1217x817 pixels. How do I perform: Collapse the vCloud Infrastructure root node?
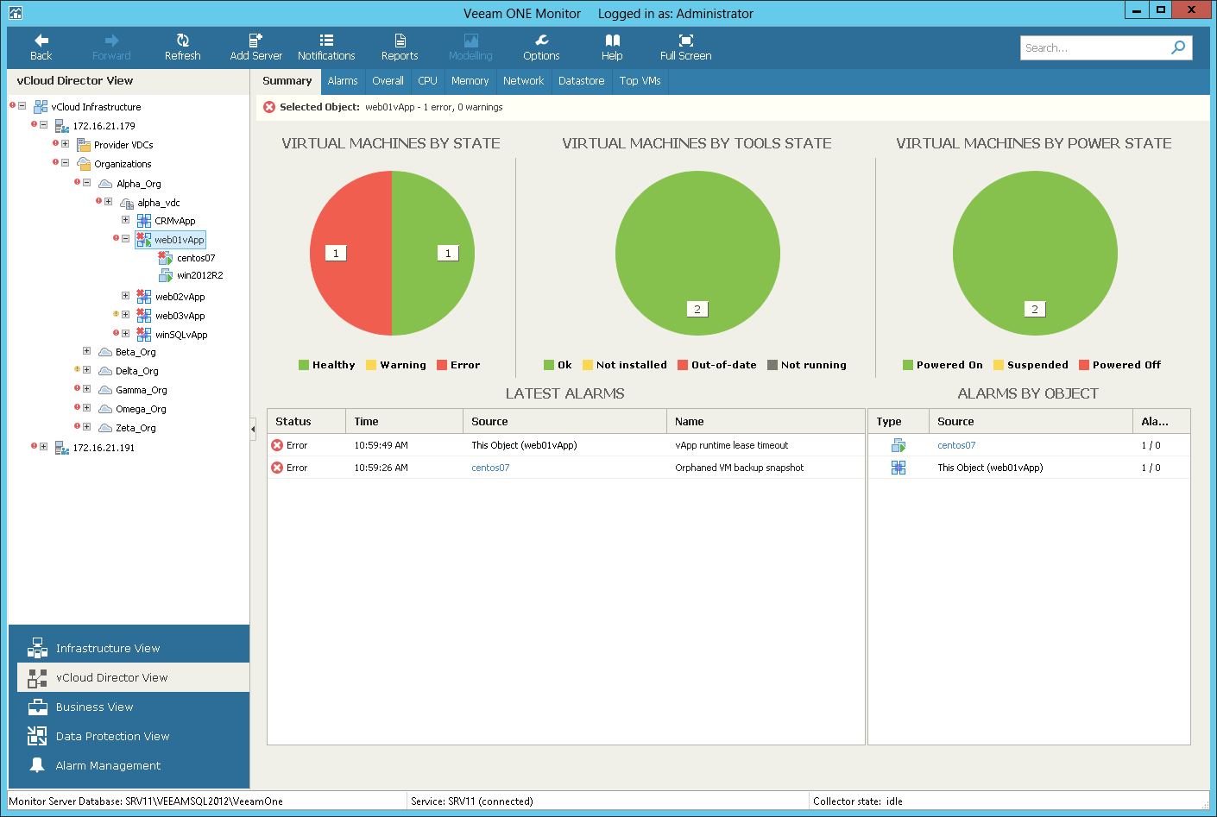point(22,107)
